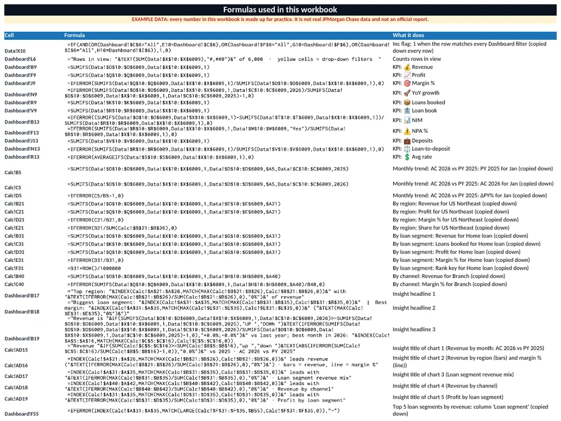Click the bank icon next to Loan book

[407, 111]
